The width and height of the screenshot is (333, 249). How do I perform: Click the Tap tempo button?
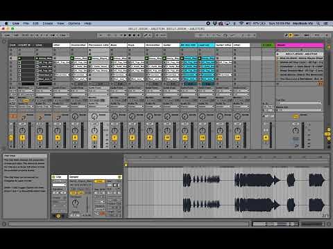coord(16,35)
